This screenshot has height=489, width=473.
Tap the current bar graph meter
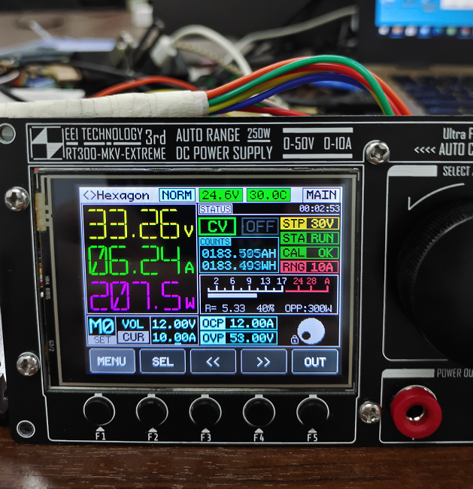coord(268,288)
